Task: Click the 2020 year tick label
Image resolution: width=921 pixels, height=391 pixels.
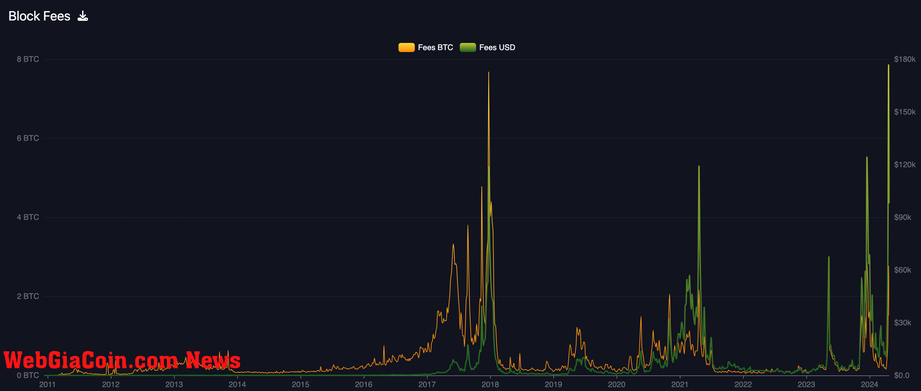Action: (617, 384)
